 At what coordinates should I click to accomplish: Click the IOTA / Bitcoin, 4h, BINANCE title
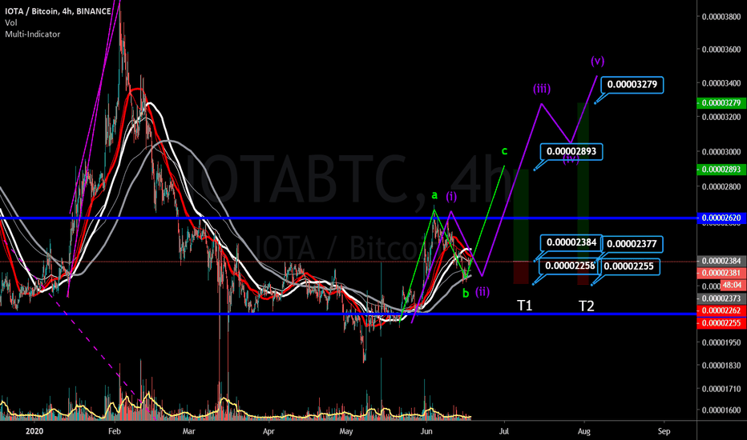coord(58,11)
